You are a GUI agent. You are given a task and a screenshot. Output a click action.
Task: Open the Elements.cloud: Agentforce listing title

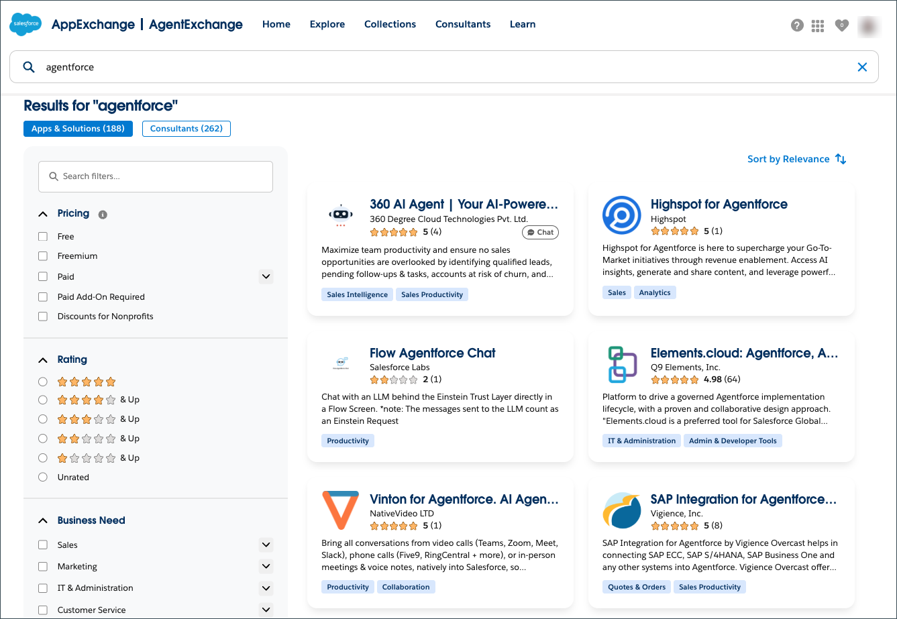(x=745, y=353)
